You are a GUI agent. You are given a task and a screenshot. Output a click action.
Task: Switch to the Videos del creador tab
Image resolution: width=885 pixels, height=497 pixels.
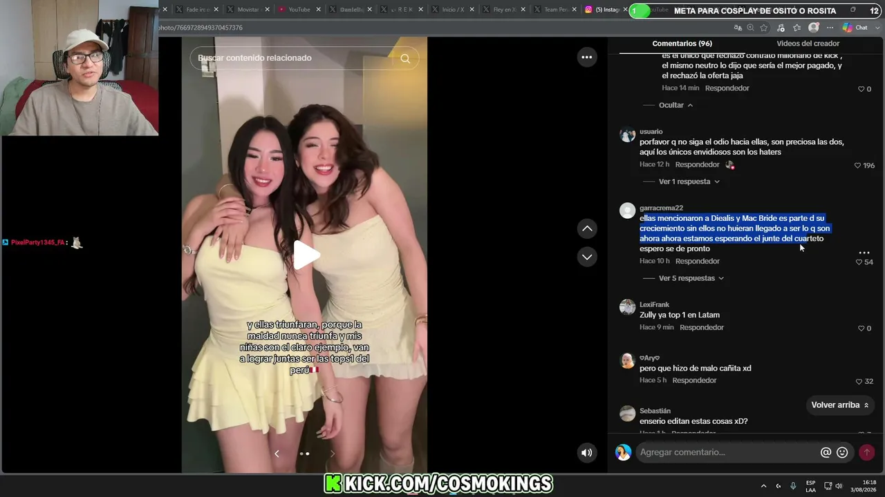[x=808, y=43]
